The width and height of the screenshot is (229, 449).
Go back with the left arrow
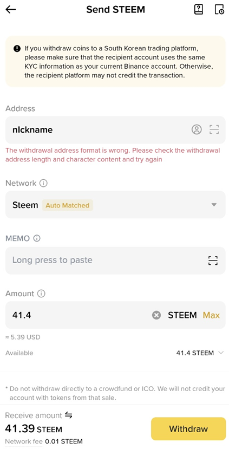coord(11,9)
